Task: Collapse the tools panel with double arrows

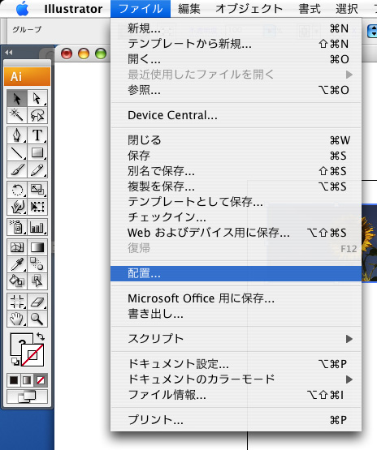Action: [9, 52]
